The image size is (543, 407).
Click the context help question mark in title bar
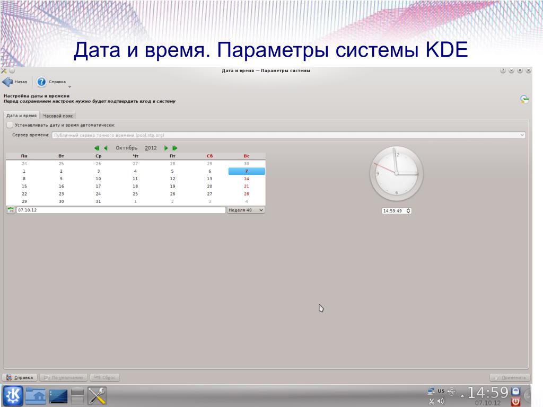pos(503,70)
